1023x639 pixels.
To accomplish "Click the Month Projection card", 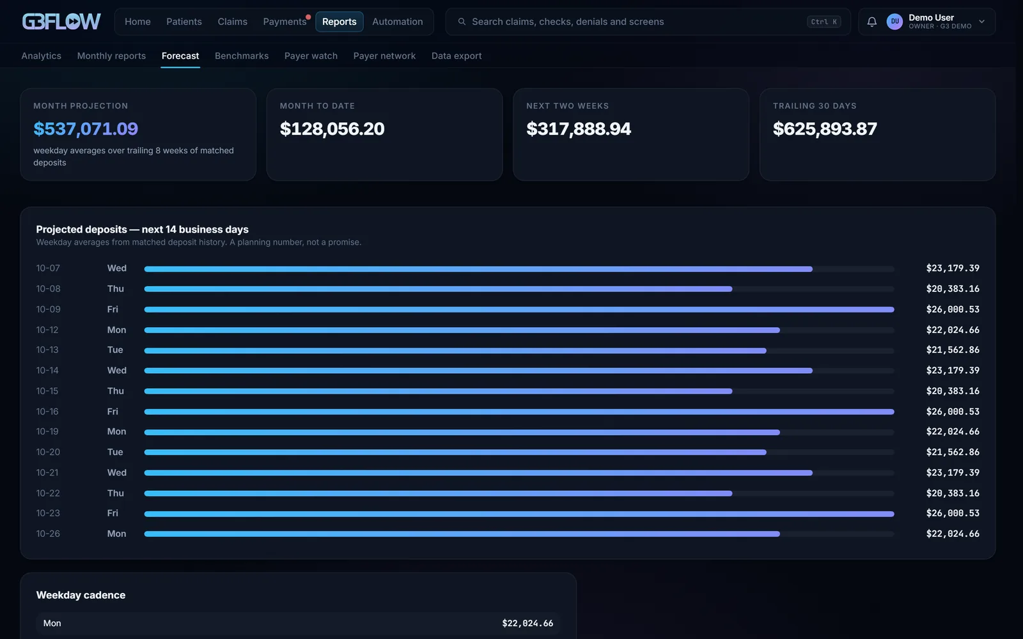I will click(138, 134).
